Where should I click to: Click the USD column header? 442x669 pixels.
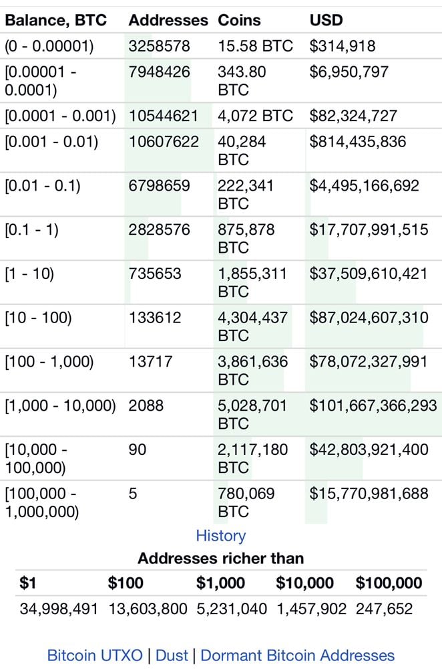click(326, 20)
